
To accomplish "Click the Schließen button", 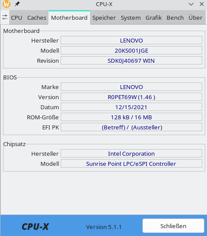I will click(x=174, y=226).
